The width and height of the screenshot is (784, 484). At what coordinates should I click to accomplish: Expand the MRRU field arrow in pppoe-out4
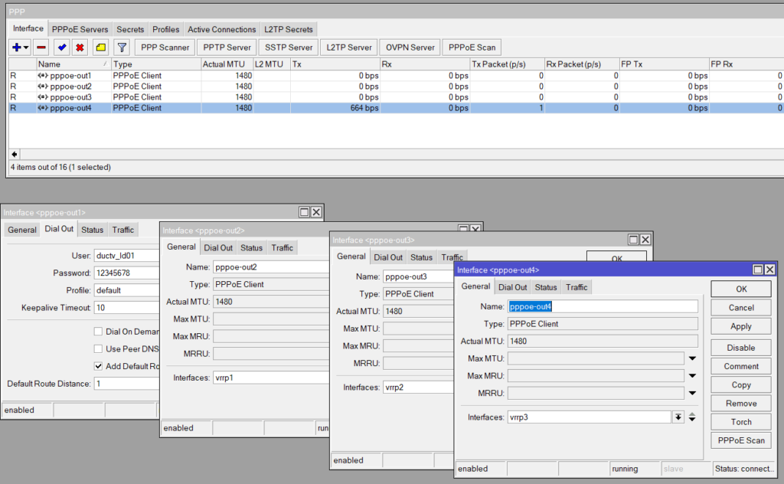pos(692,394)
